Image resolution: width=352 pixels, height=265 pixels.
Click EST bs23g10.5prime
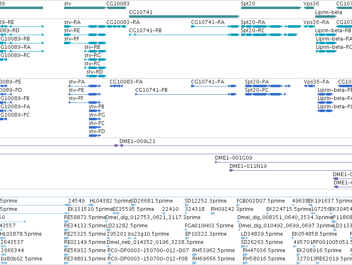click(148, 234)
